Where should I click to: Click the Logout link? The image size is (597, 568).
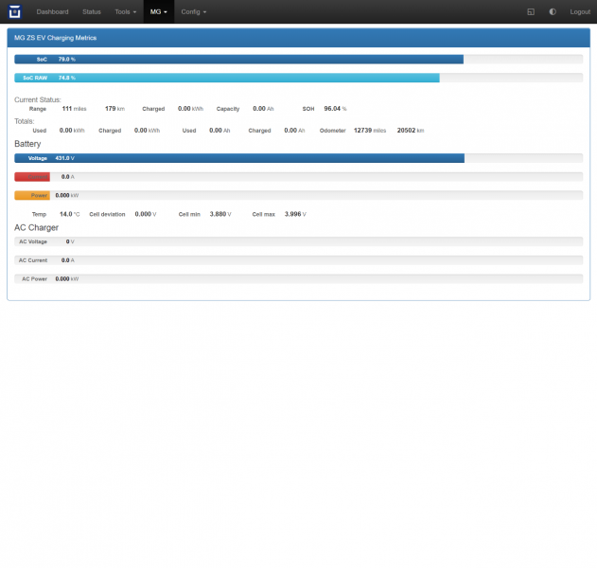580,11
